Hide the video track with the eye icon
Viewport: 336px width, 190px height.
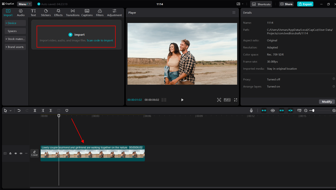[x=15, y=153]
